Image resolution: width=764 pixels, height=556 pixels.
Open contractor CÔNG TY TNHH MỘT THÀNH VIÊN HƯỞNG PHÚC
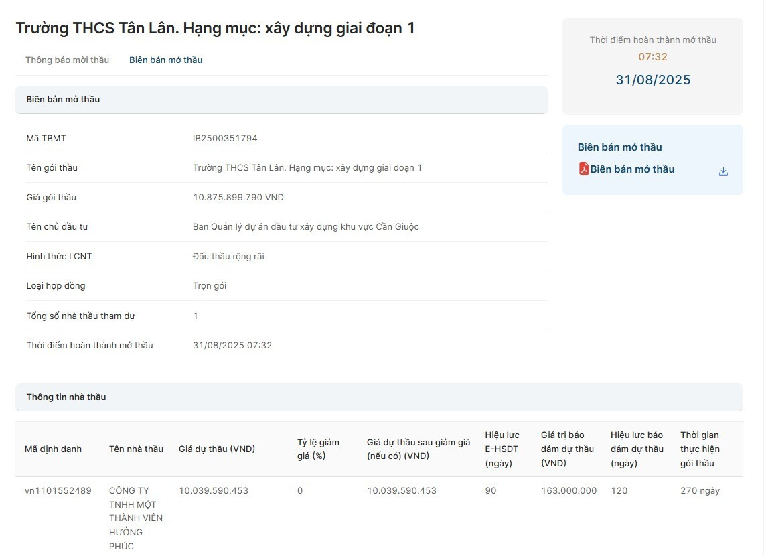[136, 518]
